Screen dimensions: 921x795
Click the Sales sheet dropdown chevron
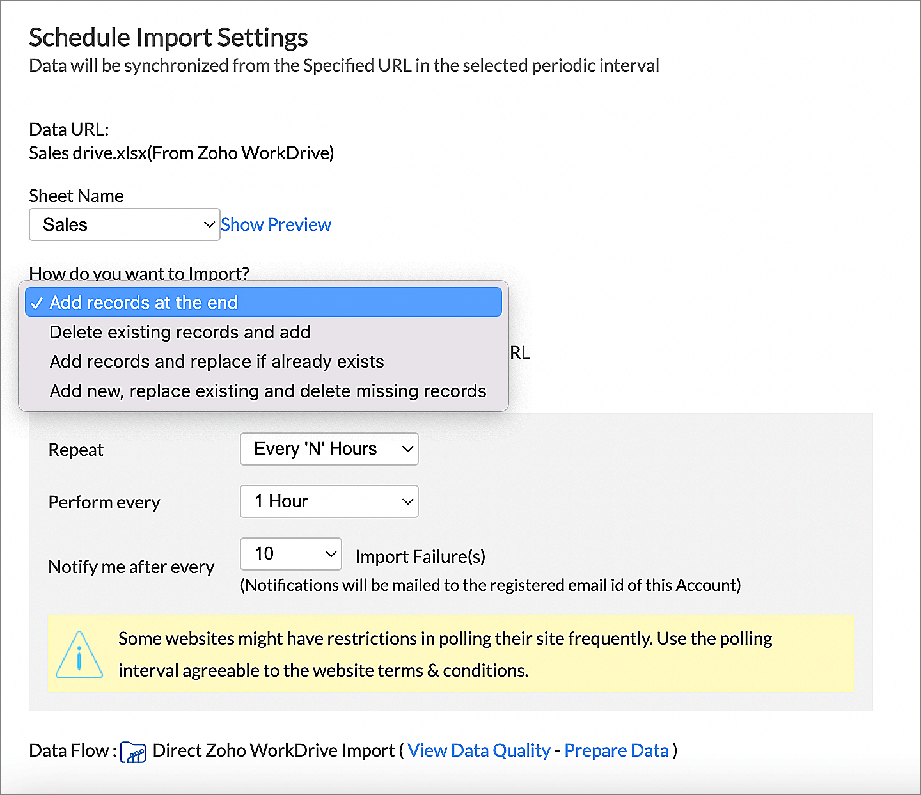pyautogui.click(x=209, y=224)
